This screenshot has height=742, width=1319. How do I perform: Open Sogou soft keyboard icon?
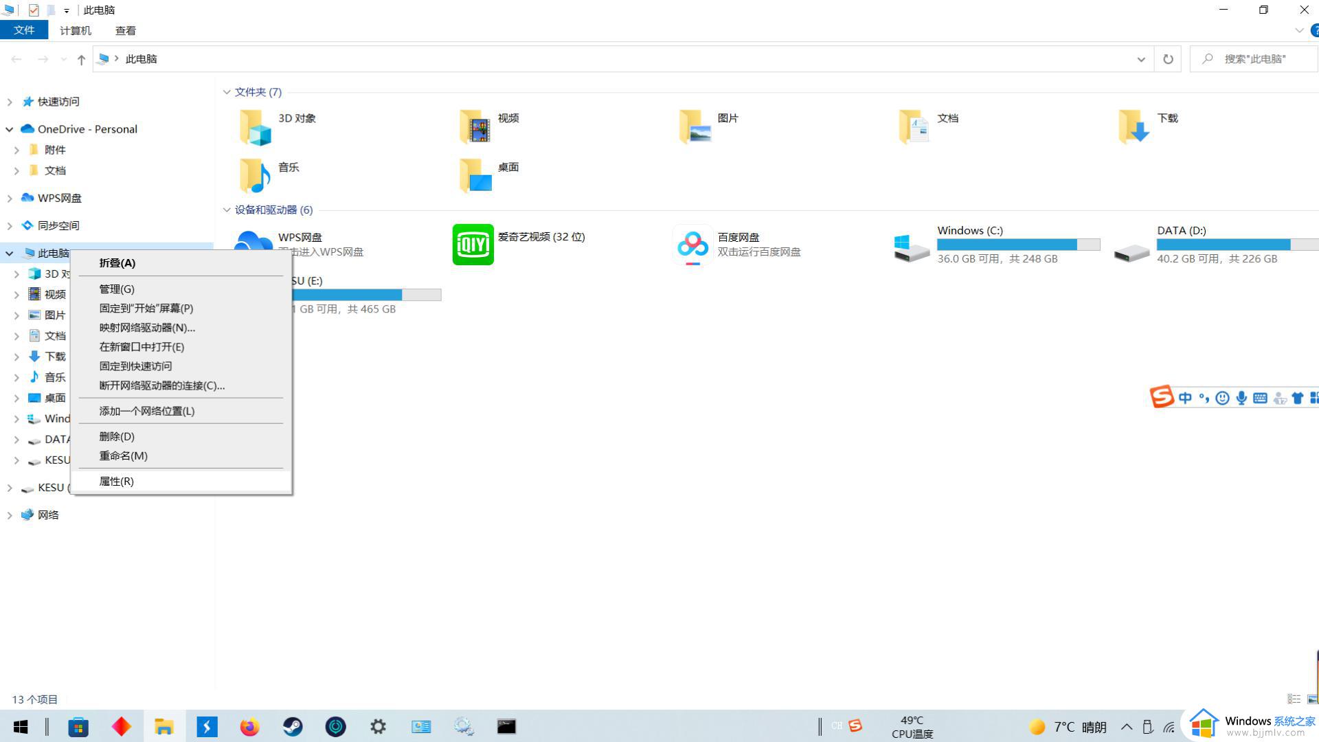[1260, 398]
